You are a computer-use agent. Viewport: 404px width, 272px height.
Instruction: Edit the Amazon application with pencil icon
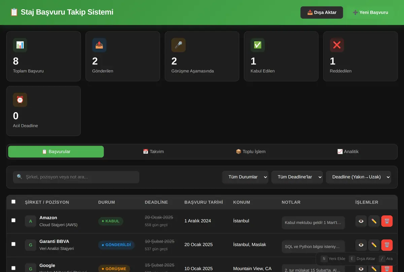point(374,221)
